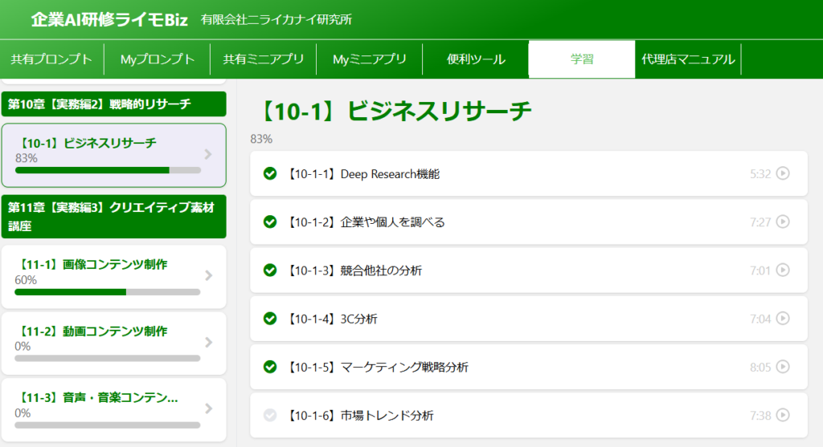The image size is (823, 447).
Task: Select the 第11章 クリエイティブ素材講座 chapter header
Action: pos(113,217)
